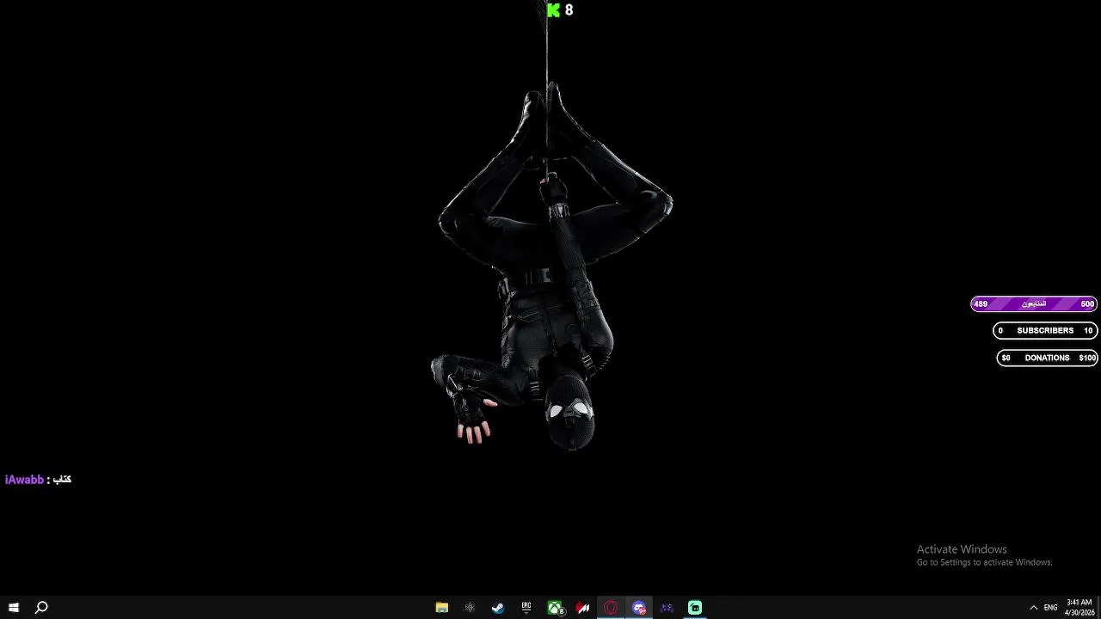Screen dimensions: 1101x619
Task: Open Steam from the taskbar
Action: (x=498, y=607)
